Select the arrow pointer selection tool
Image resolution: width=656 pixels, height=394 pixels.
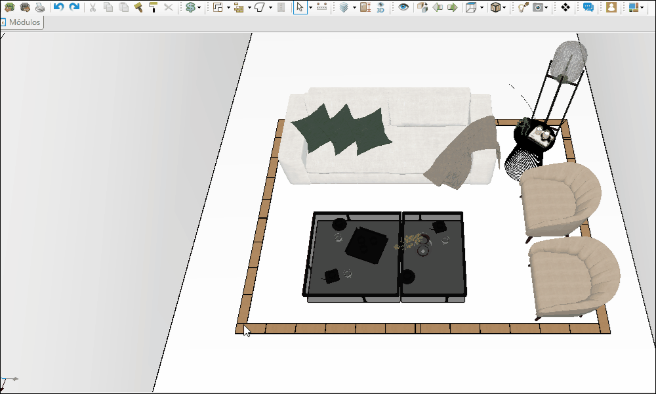[300, 7]
